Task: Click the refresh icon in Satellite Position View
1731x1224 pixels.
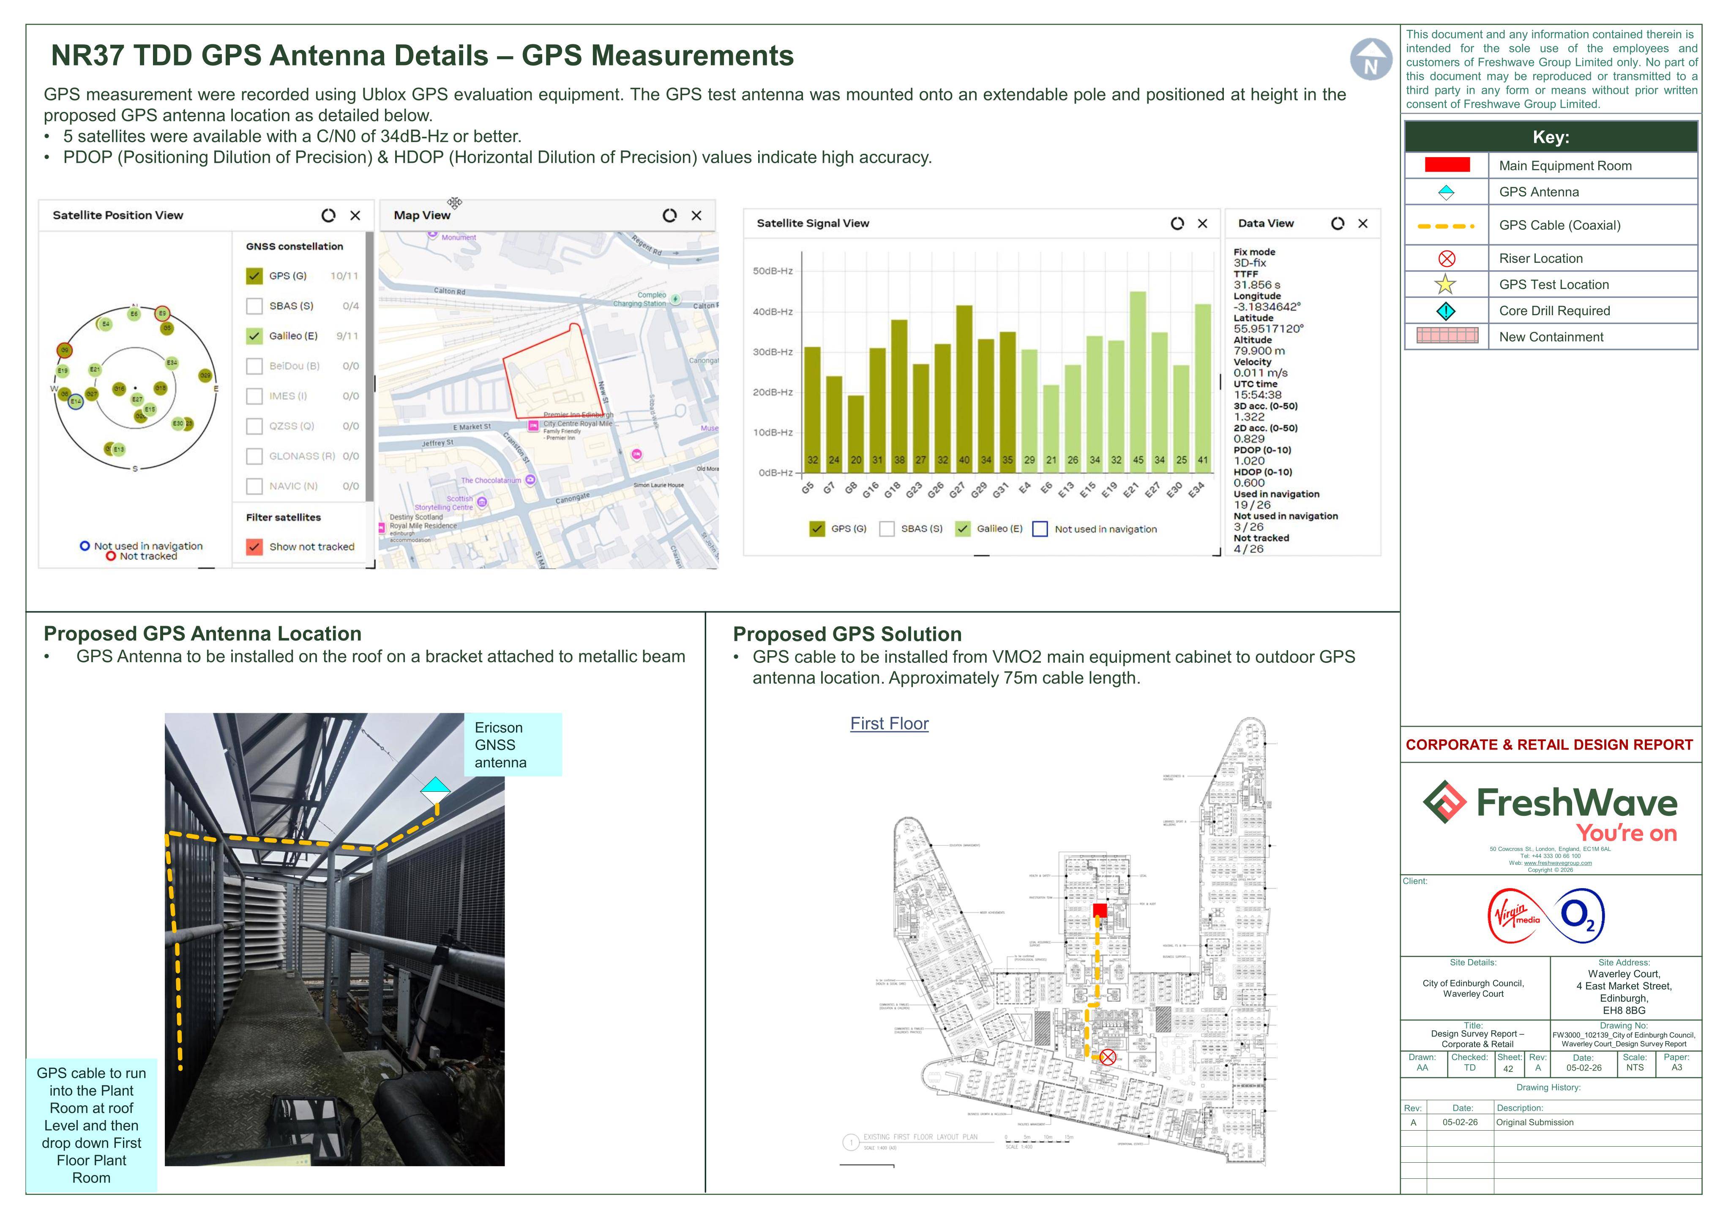Action: [328, 215]
